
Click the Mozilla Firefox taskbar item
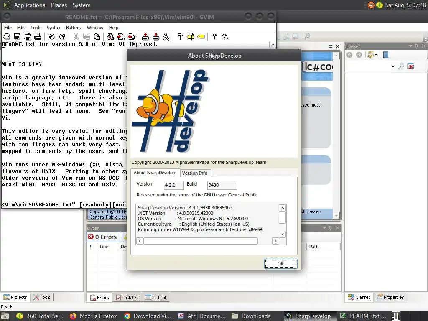(x=93, y=316)
